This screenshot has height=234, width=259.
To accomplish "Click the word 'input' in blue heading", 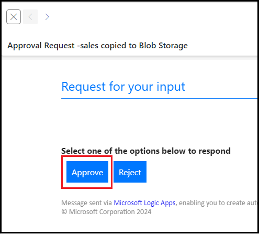I will tap(171, 87).
